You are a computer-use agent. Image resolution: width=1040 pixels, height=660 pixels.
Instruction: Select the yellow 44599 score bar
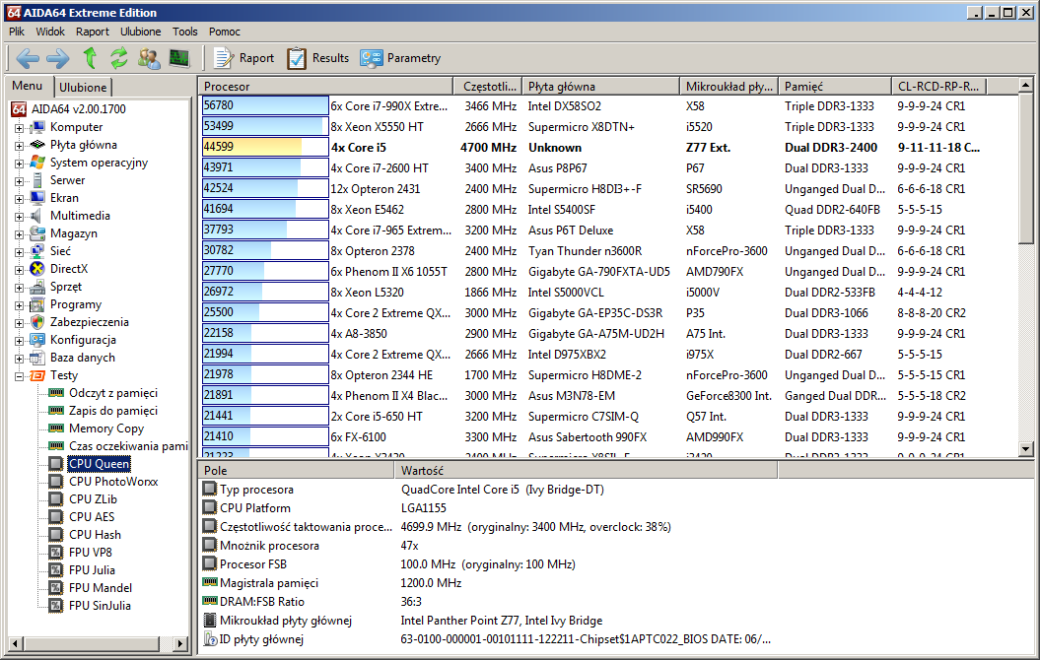click(x=265, y=147)
